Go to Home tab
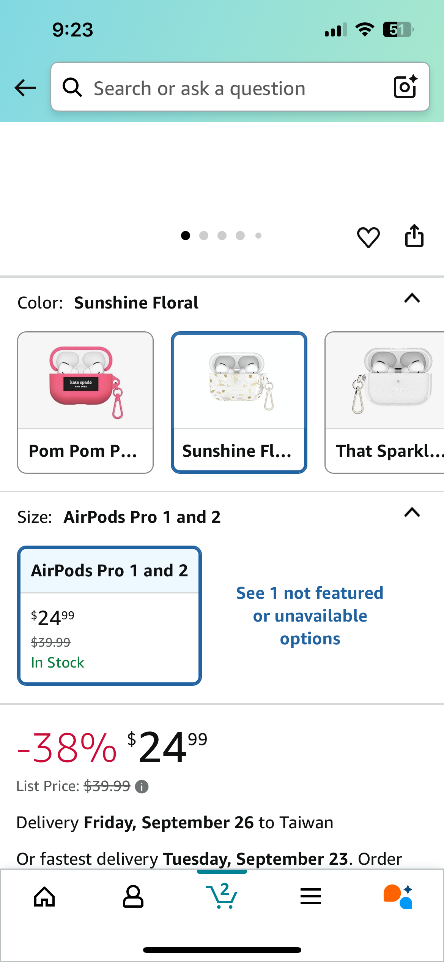The image size is (444, 962). click(x=44, y=897)
